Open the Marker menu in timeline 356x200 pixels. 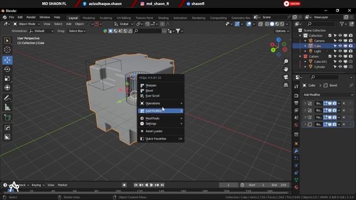[62, 185]
